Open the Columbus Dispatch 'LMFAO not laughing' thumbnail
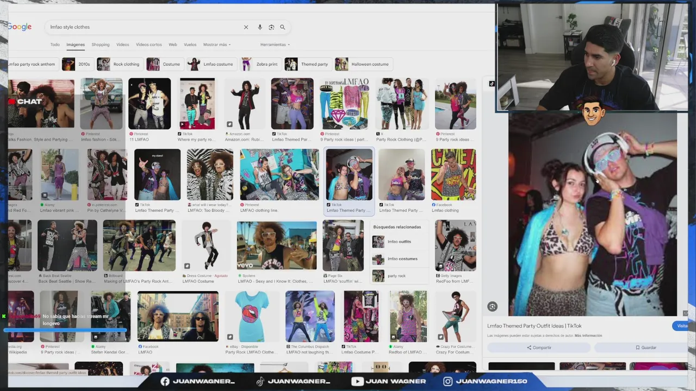 pos(310,317)
